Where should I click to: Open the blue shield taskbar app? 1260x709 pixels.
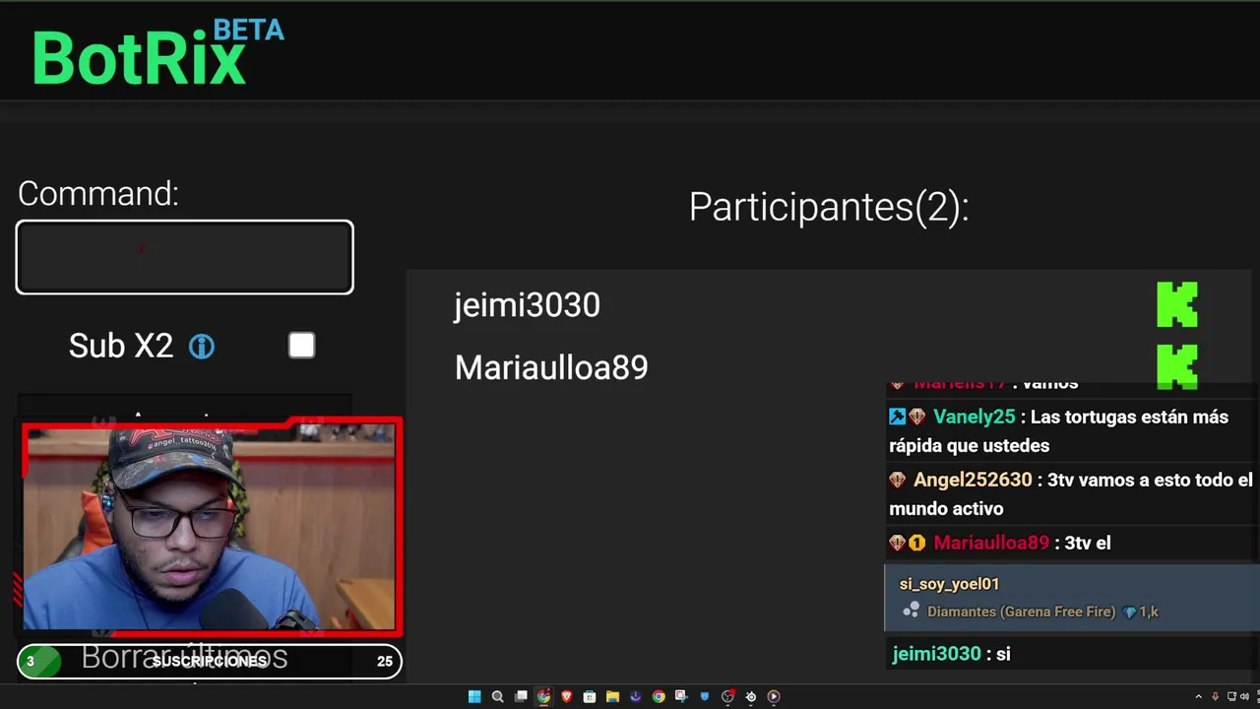click(705, 696)
